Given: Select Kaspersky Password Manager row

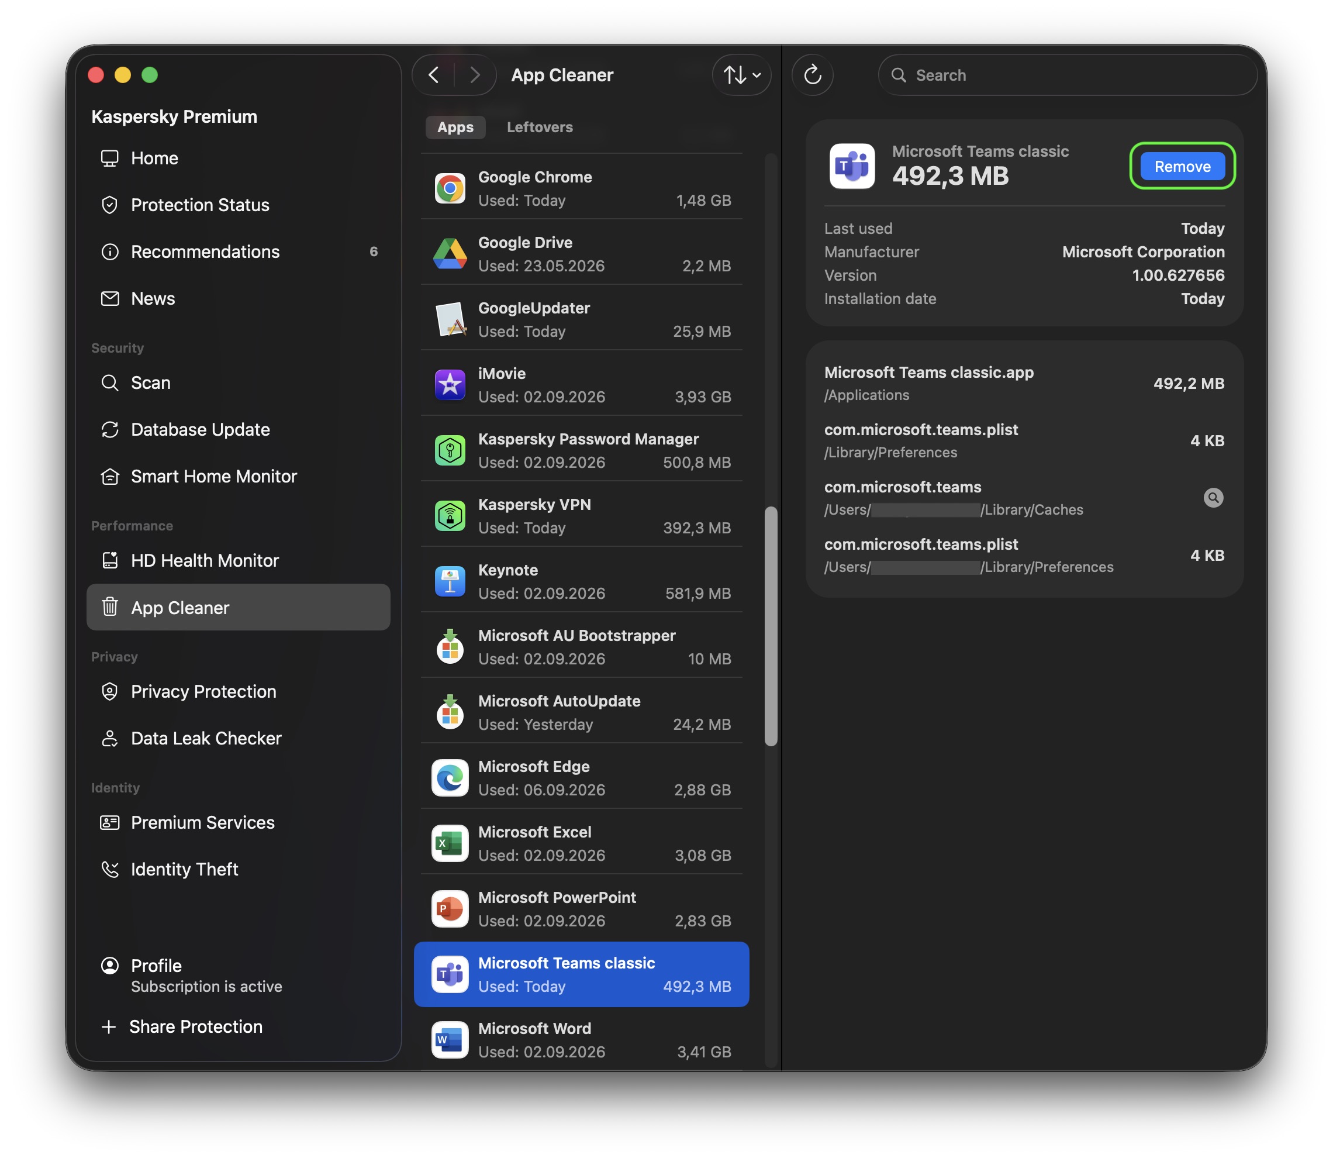Looking at the screenshot, I should click(x=581, y=450).
